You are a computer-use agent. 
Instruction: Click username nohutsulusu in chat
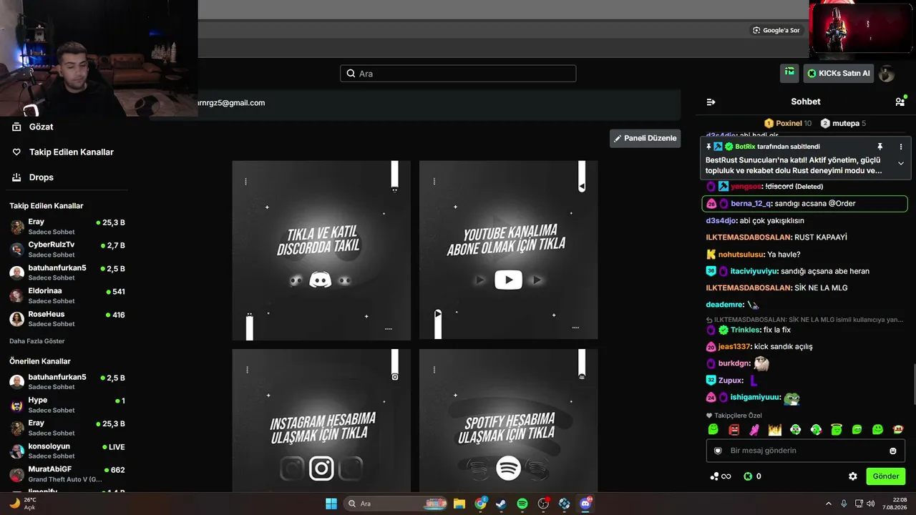pyautogui.click(x=741, y=255)
